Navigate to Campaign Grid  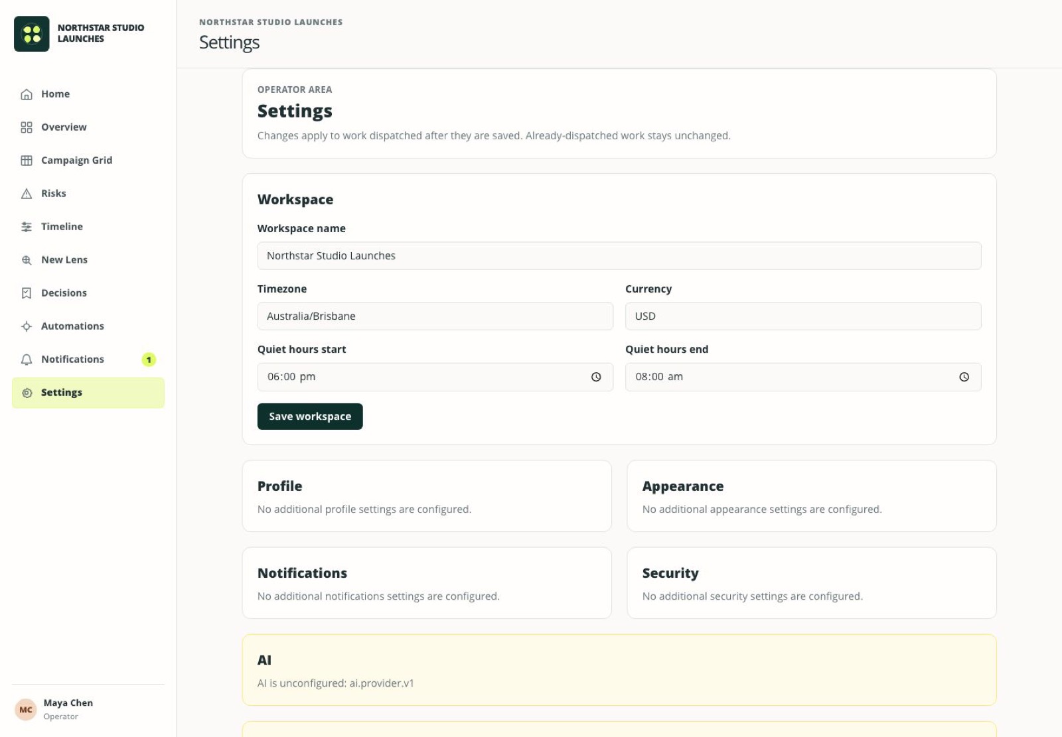click(88, 161)
